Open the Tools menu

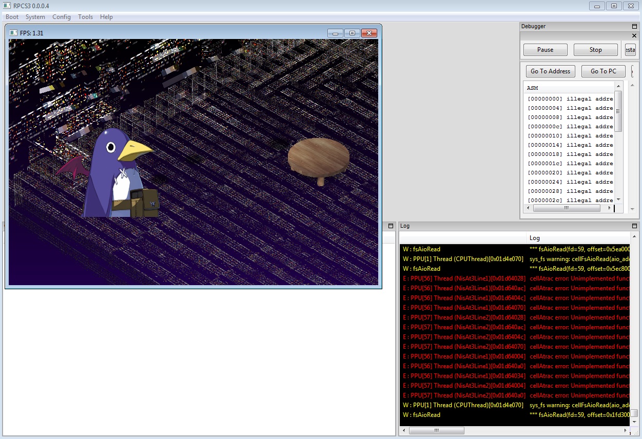pyautogui.click(x=85, y=17)
